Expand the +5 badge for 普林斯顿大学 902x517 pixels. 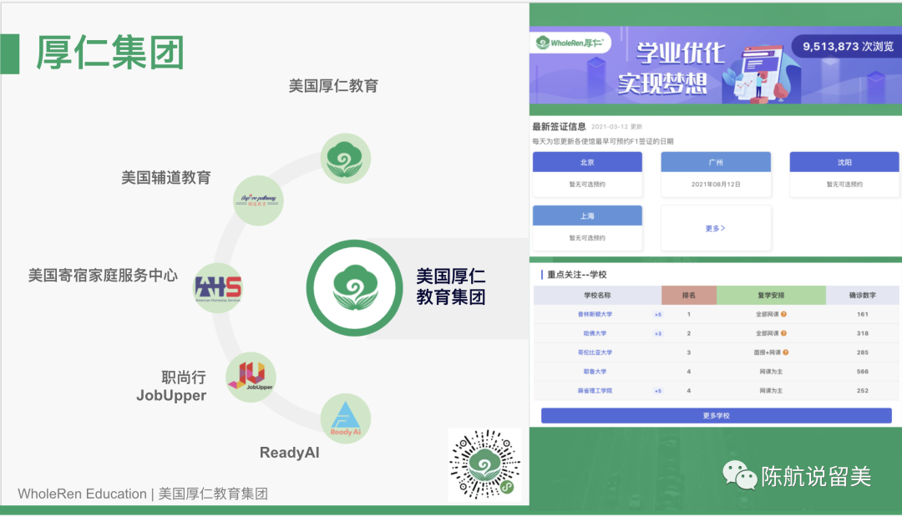657,315
